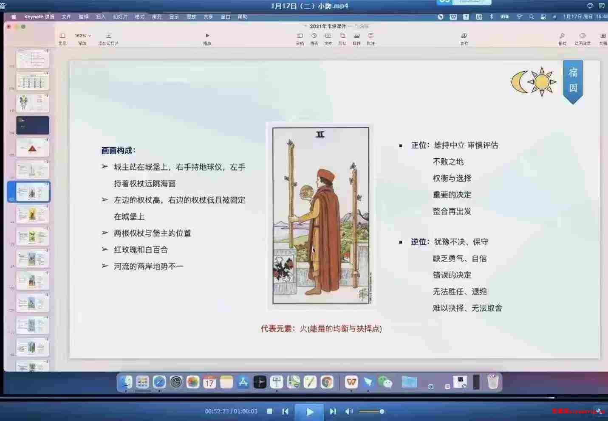Open the 插入 menu
This screenshot has width=608, height=421.
pos(101,17)
